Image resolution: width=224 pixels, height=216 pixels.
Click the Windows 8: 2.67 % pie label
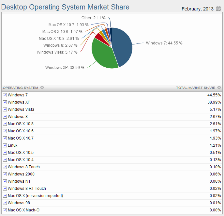[x=60, y=45]
